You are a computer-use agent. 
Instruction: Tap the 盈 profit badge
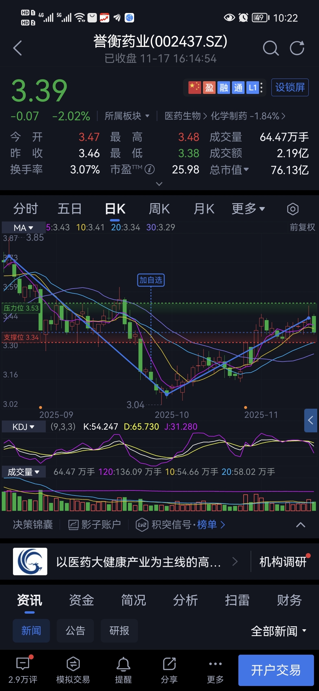tap(209, 88)
